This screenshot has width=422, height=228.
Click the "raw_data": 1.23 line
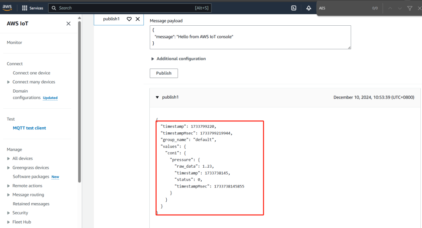coord(194,166)
